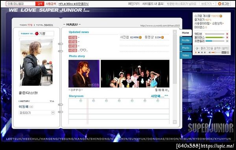Open the profile photo of the man in black jacket

[x=36, y=62]
